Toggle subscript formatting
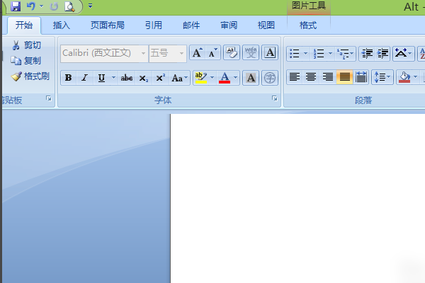 (x=144, y=78)
